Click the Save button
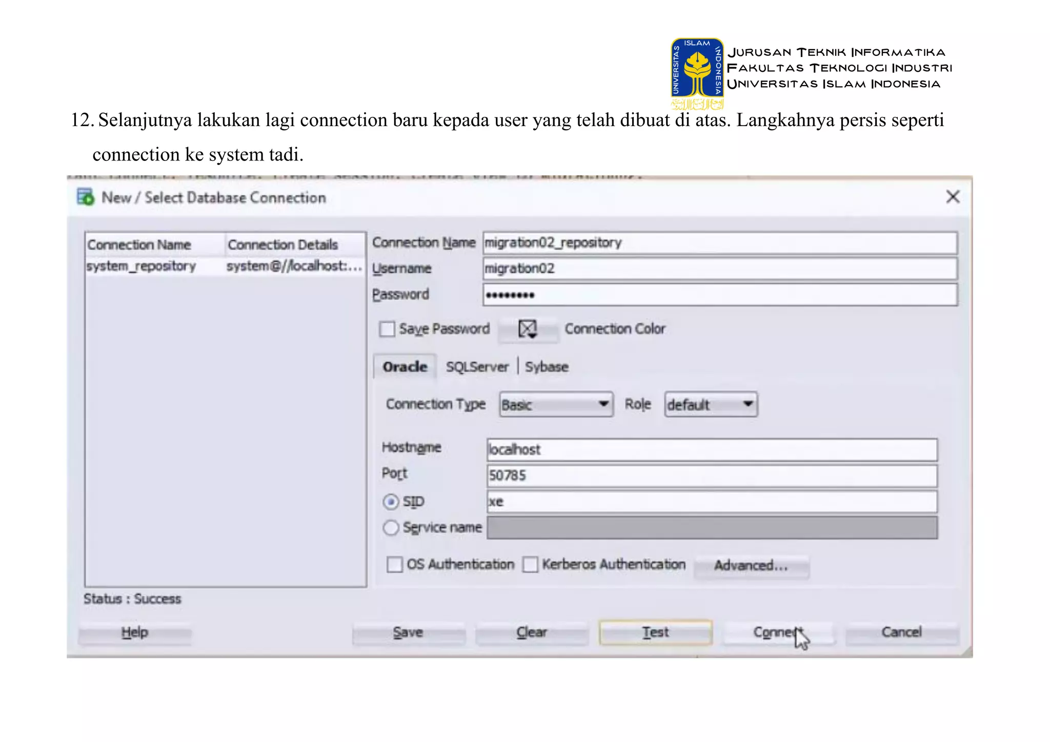Screen dimensions: 1050x742 point(408,632)
